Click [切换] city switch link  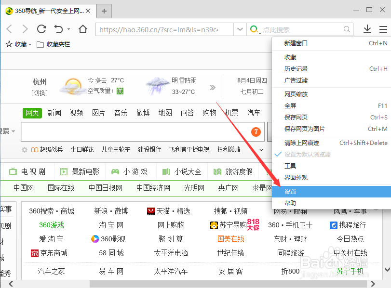tap(40, 93)
